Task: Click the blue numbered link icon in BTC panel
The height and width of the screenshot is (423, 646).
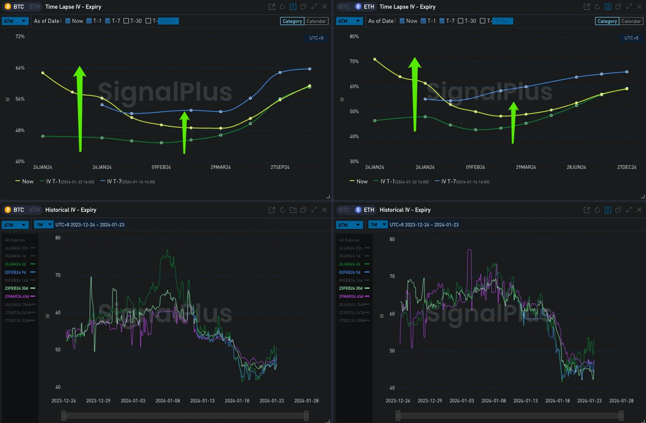Action: [x=293, y=7]
